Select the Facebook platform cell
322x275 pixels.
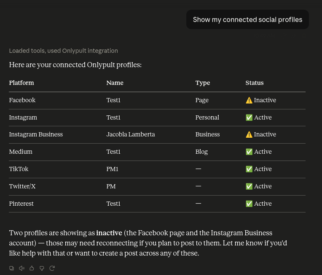[x=22, y=100]
